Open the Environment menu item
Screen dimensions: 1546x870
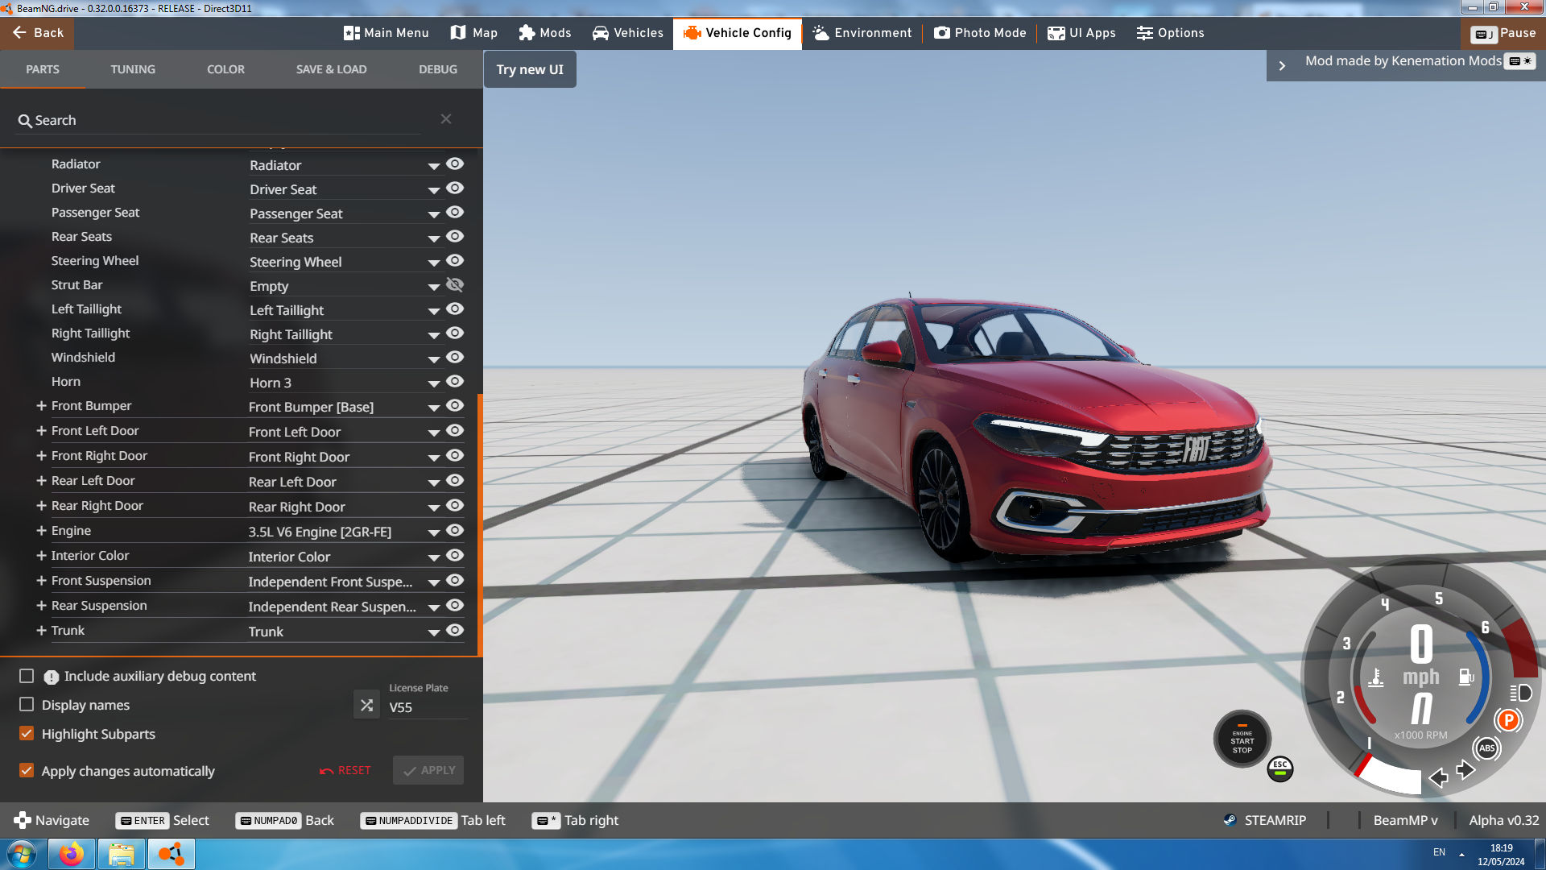pos(862,33)
